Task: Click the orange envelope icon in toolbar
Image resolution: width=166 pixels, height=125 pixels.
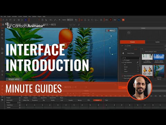Action: [123, 20]
